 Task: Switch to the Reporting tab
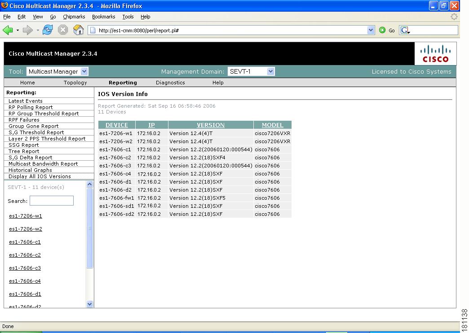(123, 83)
